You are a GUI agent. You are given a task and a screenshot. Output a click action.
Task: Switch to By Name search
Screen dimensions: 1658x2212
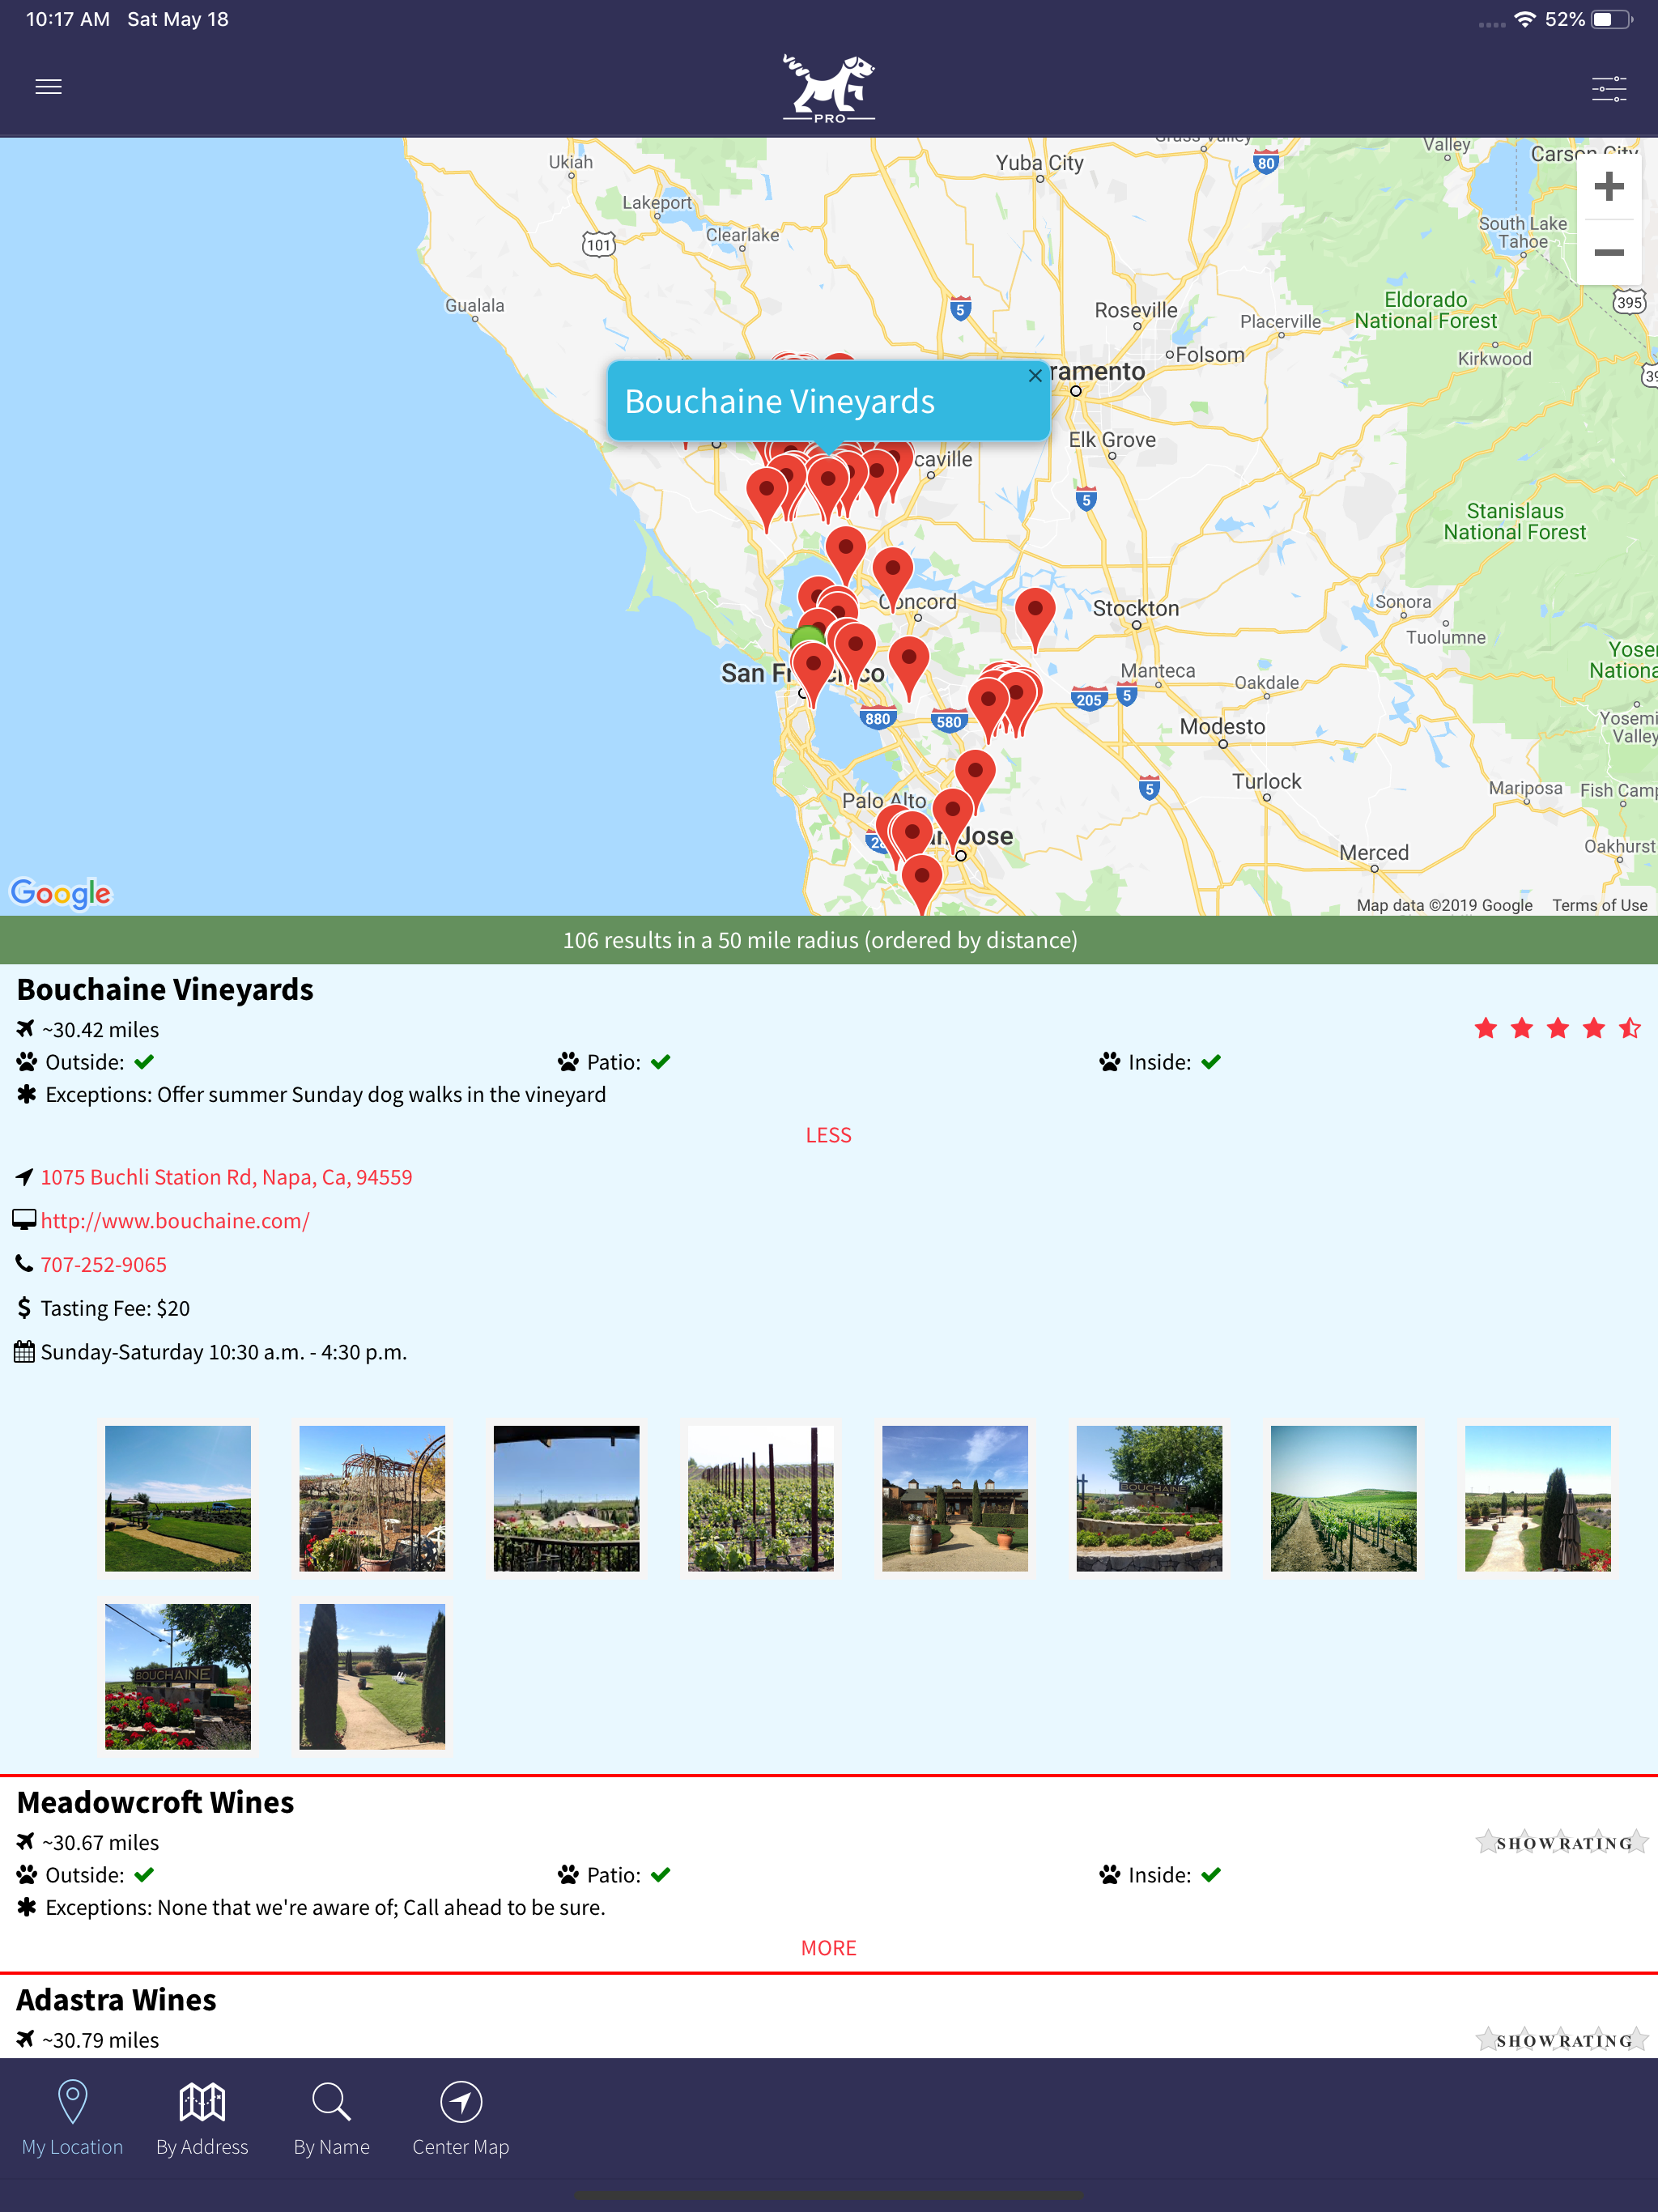[331, 2118]
